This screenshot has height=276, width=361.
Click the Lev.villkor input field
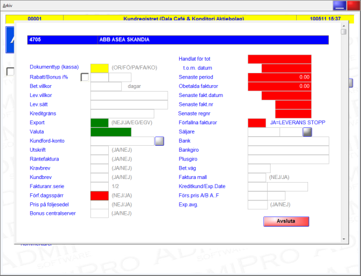[129, 96]
